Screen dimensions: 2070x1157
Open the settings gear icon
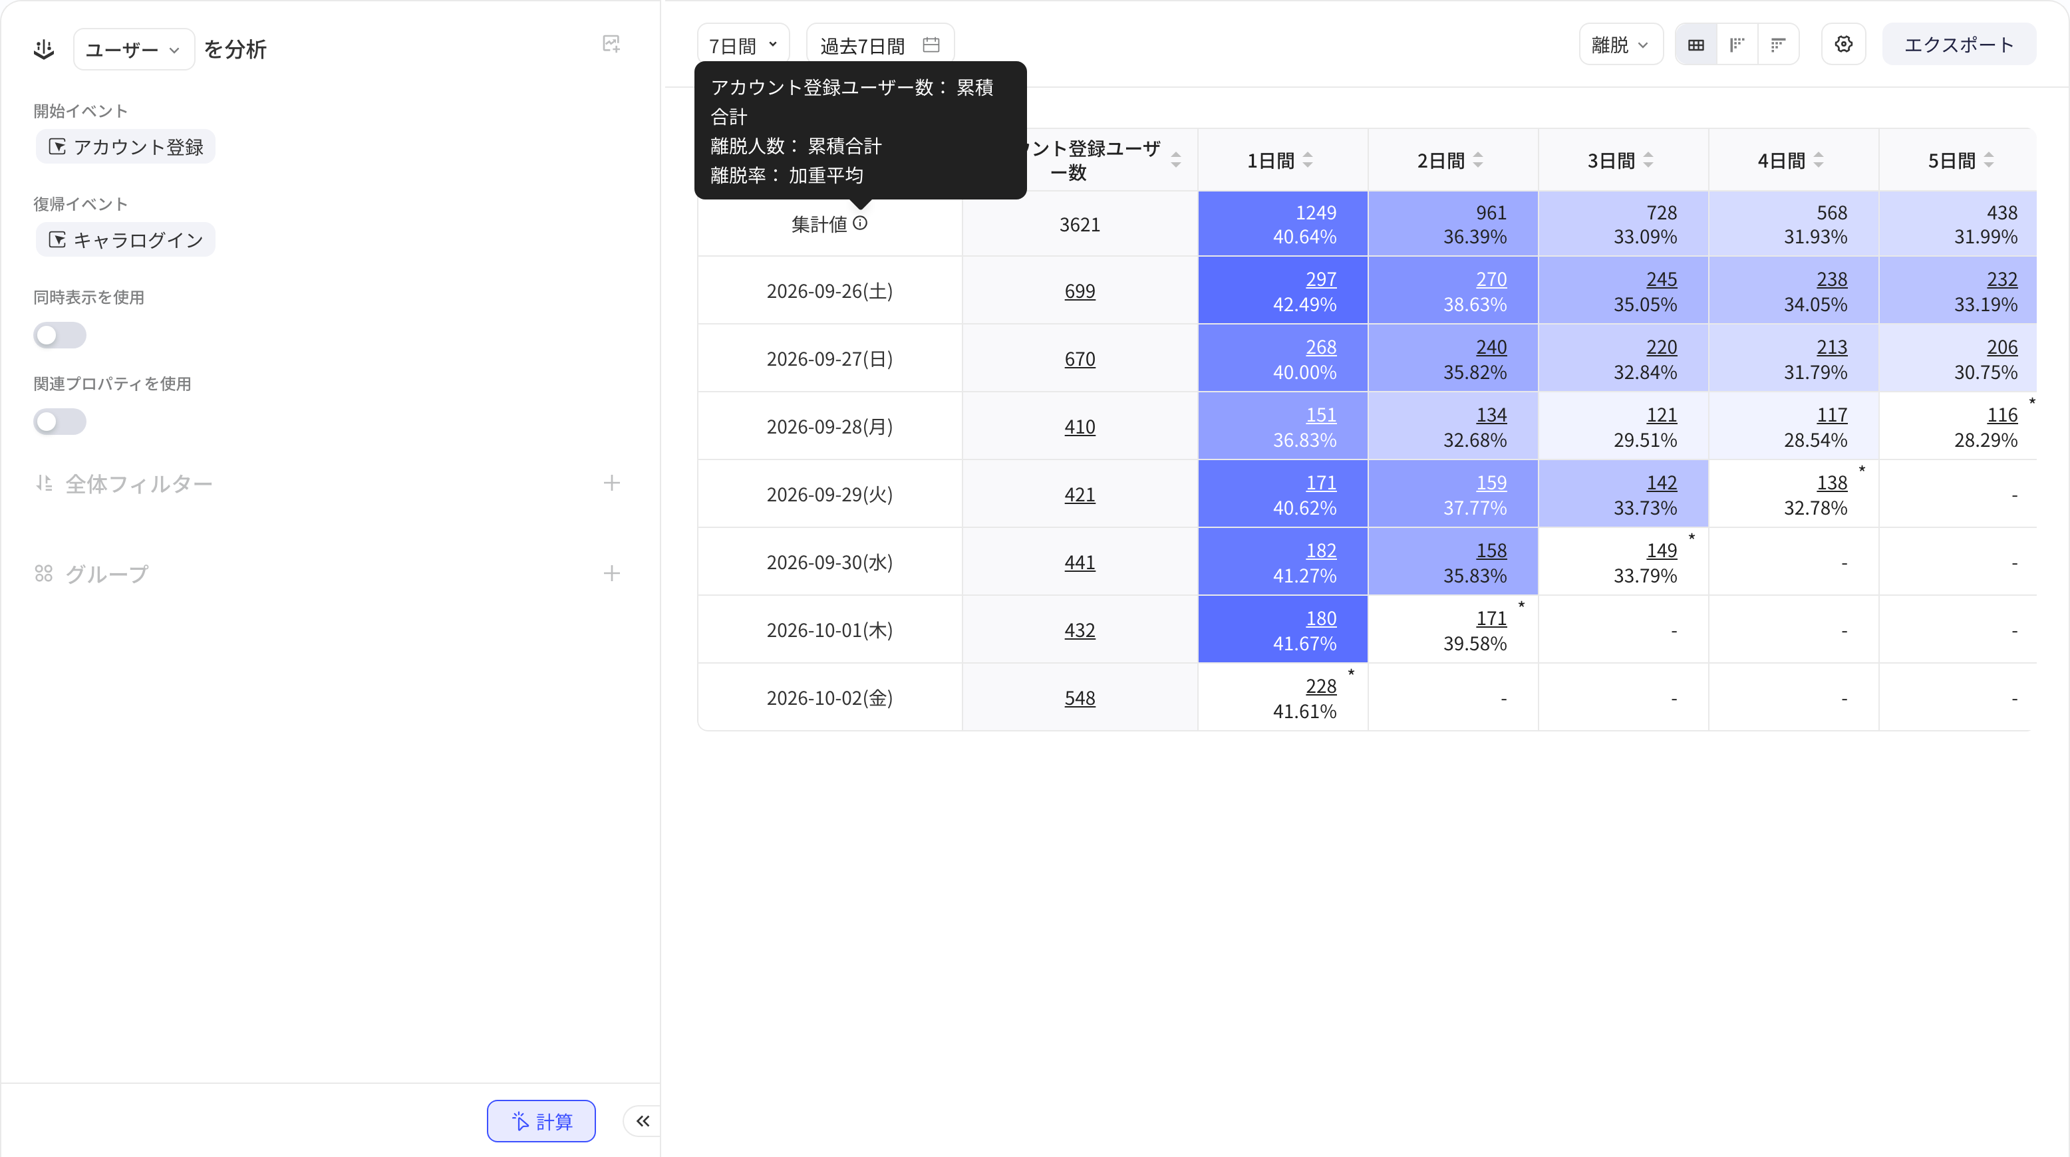click(x=1843, y=44)
